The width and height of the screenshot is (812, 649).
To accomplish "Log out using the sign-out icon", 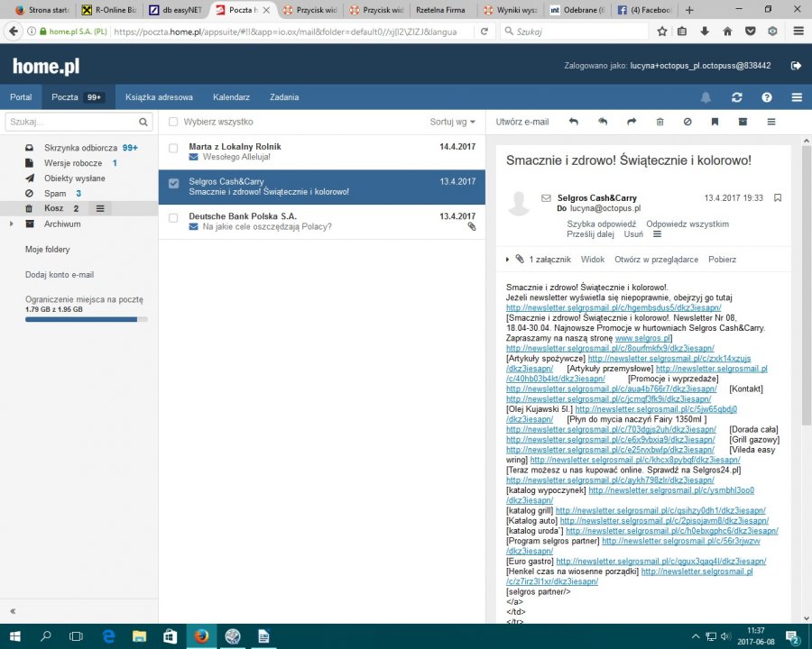I will (796, 66).
